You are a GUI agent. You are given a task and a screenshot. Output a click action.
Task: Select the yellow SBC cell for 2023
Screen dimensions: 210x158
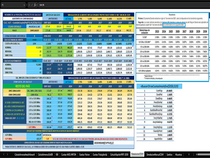click(x=58, y=27)
